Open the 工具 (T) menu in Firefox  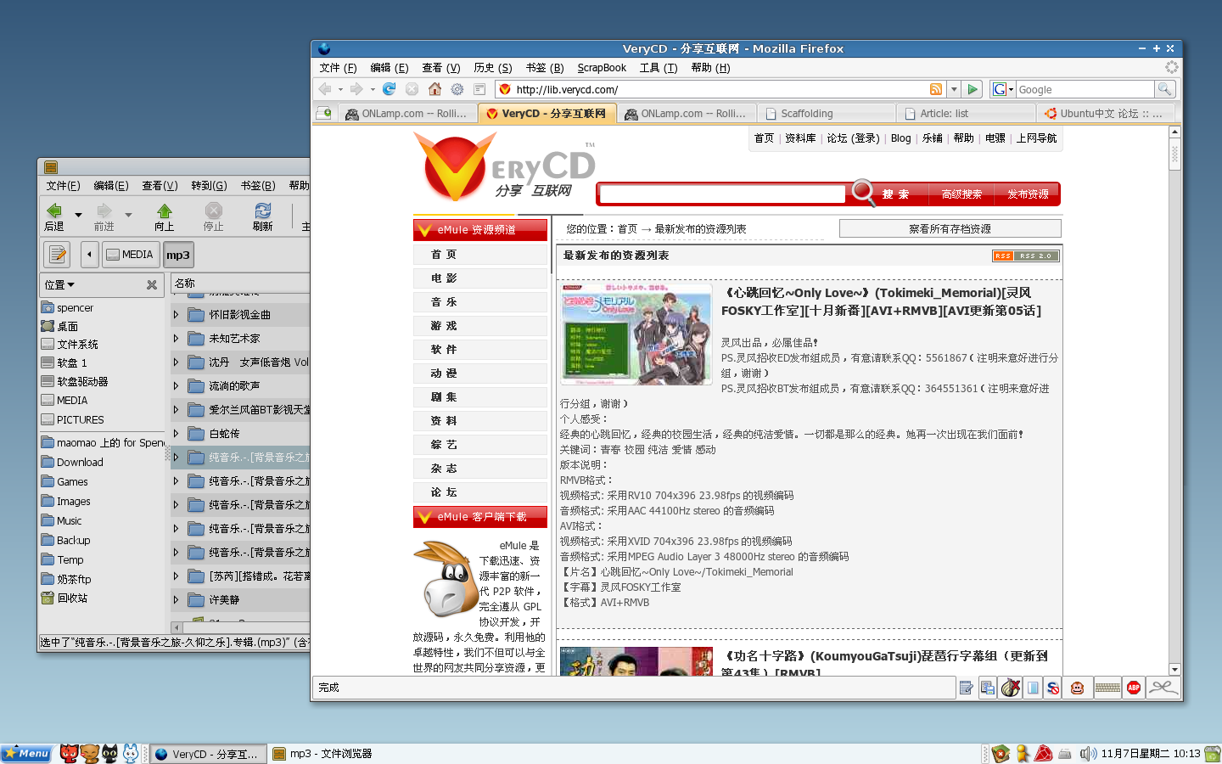(x=659, y=68)
